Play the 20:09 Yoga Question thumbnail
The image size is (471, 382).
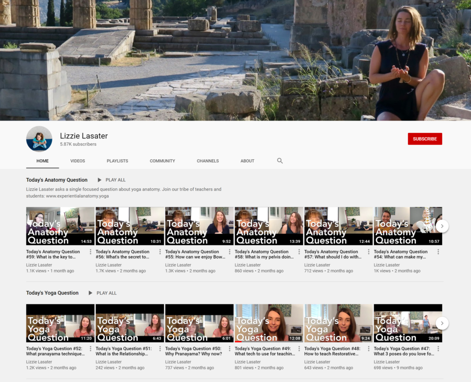(408, 324)
